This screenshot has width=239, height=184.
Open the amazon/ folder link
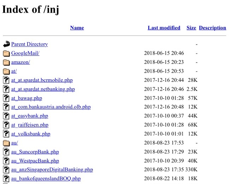click(20, 62)
